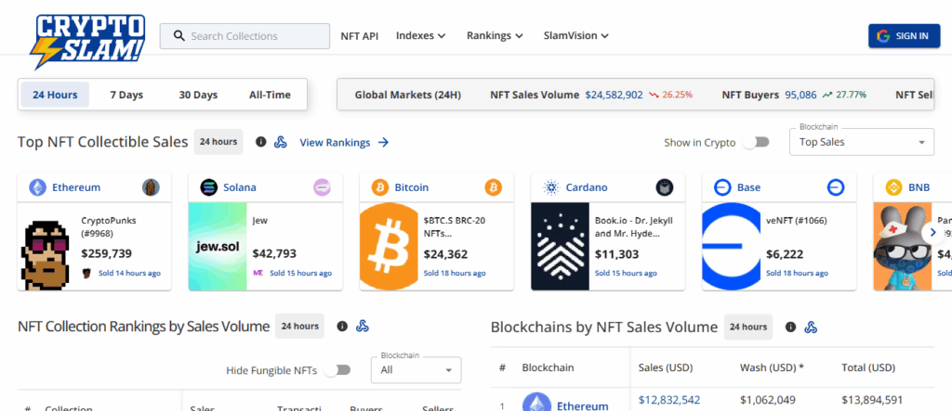
Task: Toggle Show in Crypto switch
Action: coord(760,142)
